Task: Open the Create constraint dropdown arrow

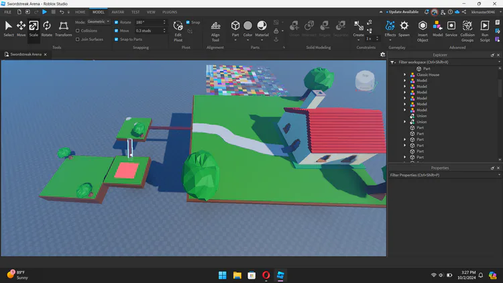Action: 358,40
